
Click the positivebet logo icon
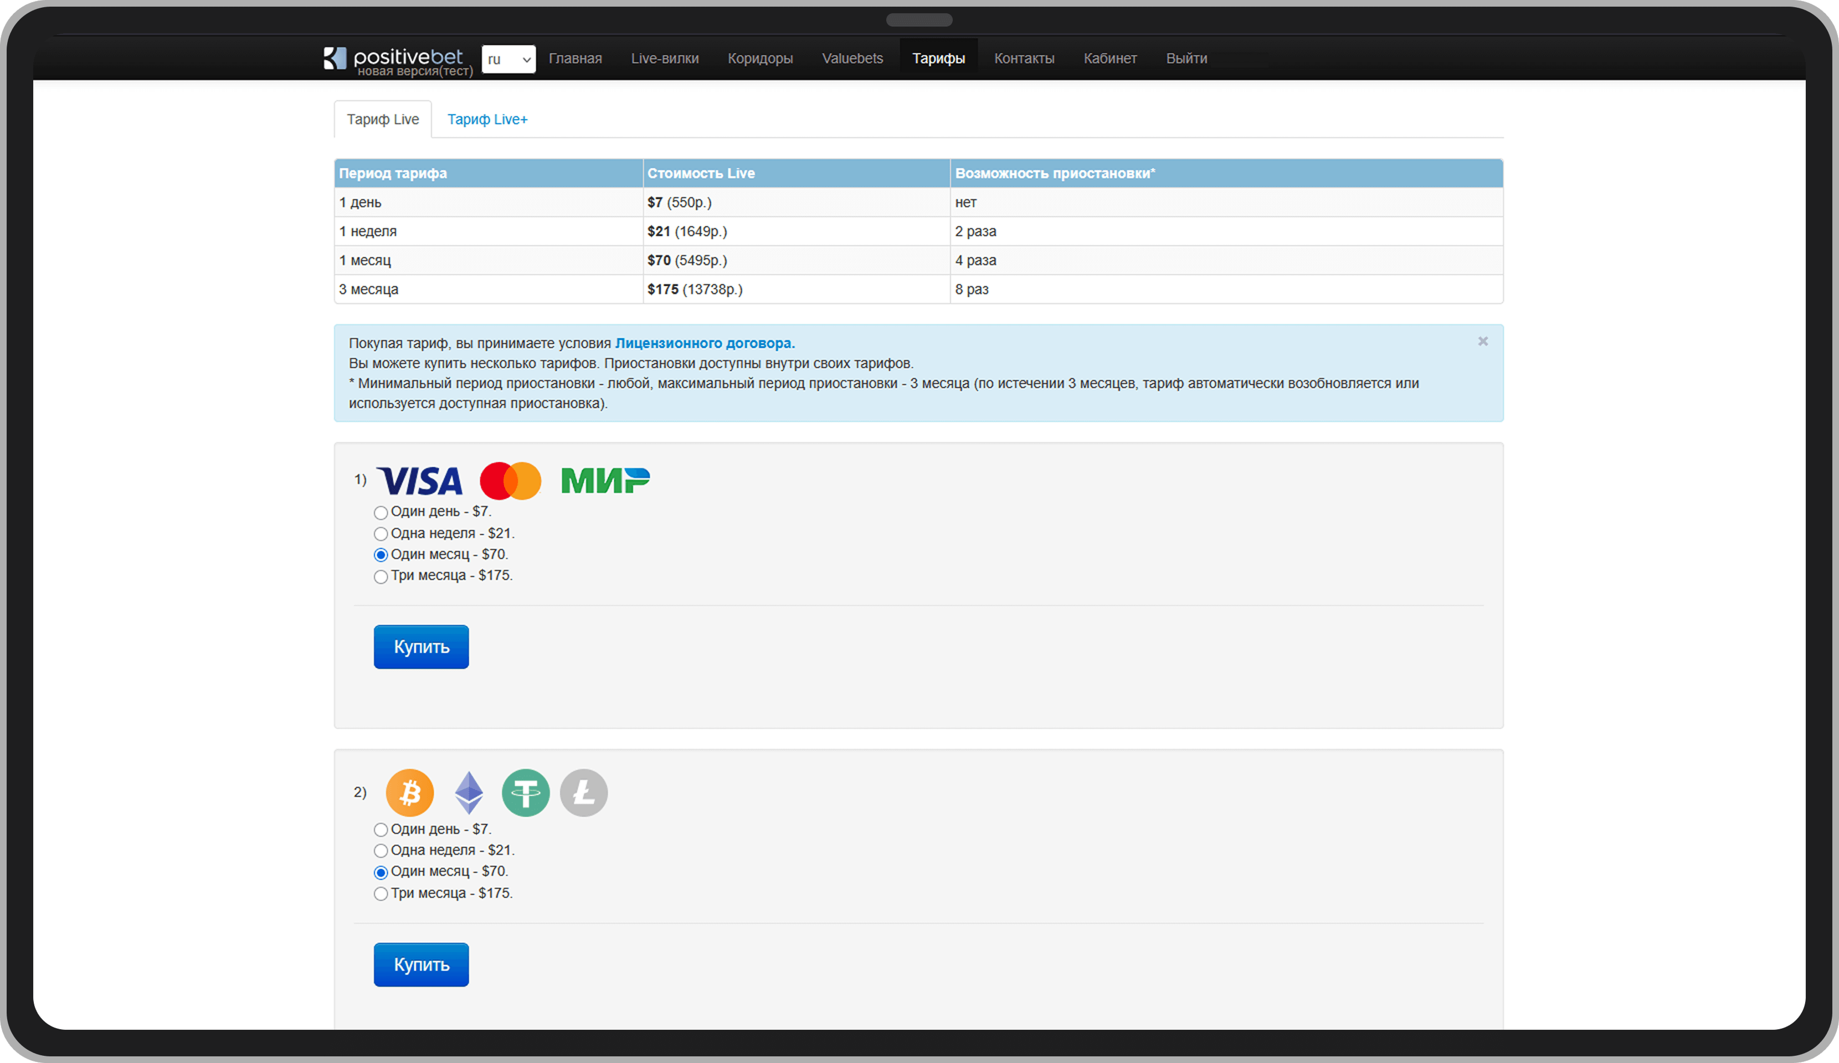[x=336, y=58]
